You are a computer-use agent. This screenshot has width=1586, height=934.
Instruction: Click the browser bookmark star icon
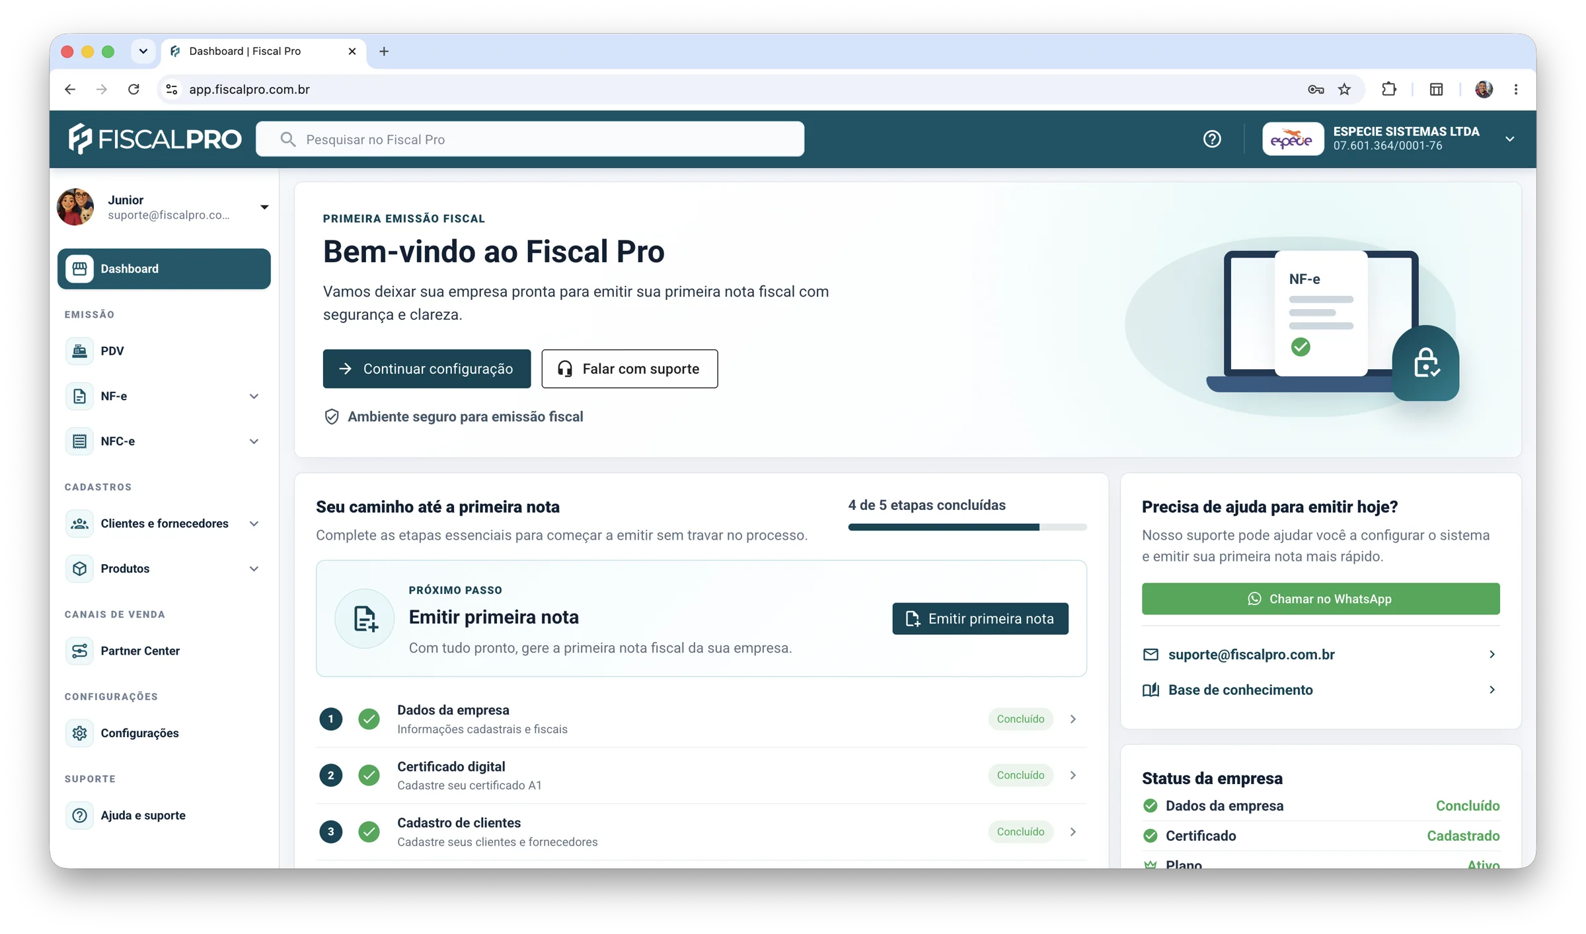click(1344, 89)
